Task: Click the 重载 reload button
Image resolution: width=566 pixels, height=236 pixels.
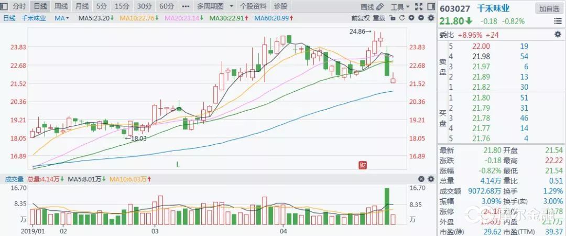Action: (379, 18)
